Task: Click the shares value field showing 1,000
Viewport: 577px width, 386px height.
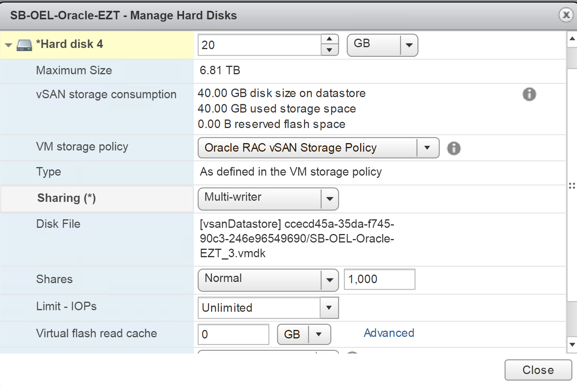Action: coord(379,279)
